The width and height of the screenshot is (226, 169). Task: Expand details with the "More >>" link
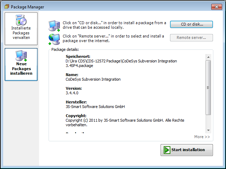[x=202, y=137]
